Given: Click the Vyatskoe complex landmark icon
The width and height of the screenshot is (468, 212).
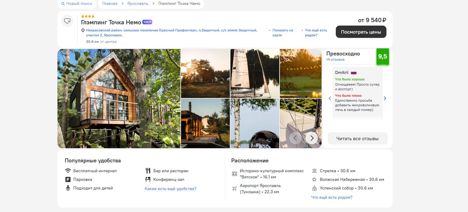Looking at the screenshot, I should pos(234,174).
